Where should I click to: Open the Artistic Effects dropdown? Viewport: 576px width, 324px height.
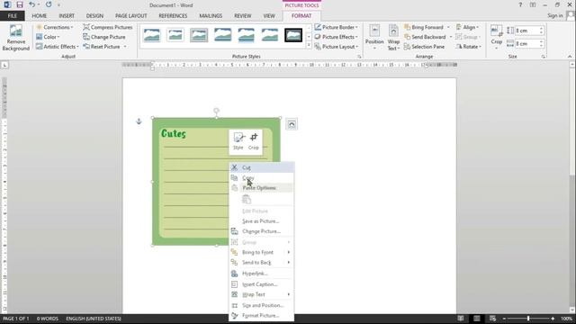point(57,47)
